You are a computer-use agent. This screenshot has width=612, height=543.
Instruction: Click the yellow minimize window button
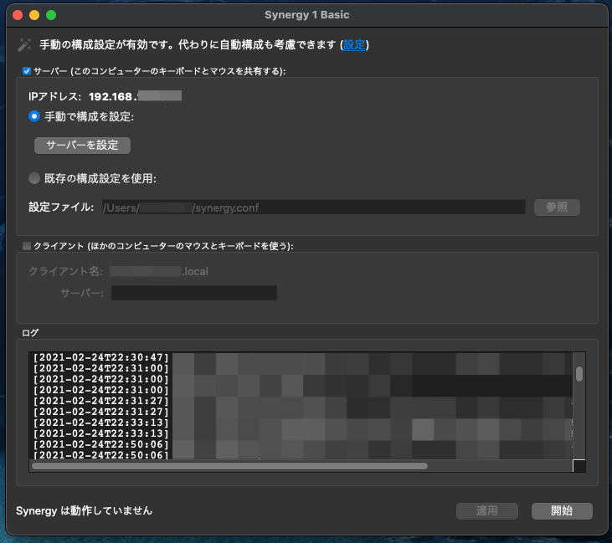point(34,15)
